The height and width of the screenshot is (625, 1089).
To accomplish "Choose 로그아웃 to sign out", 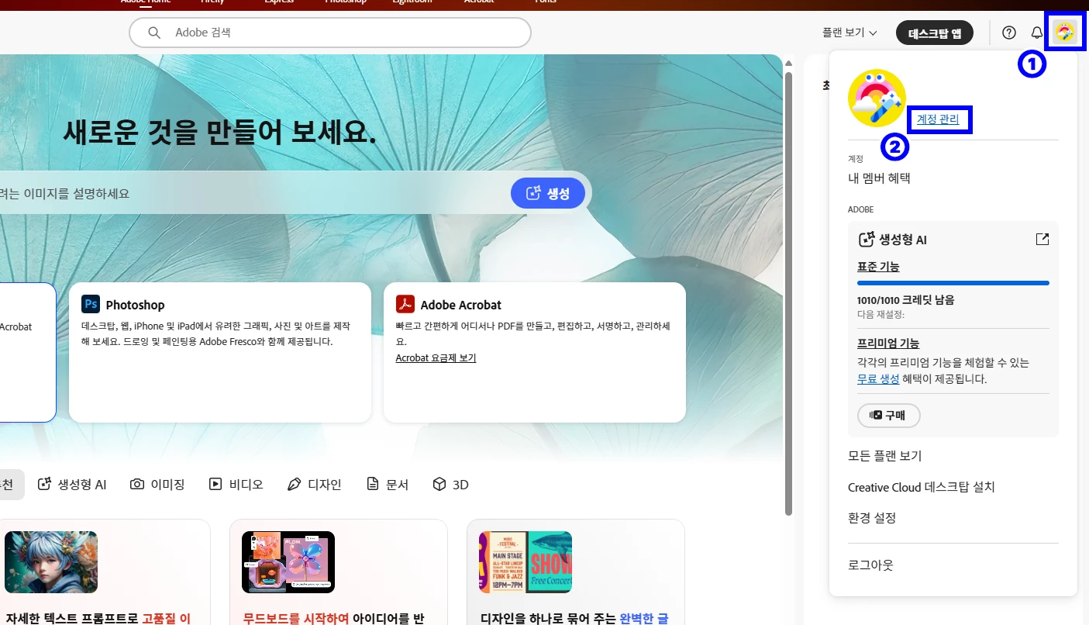I will (870, 565).
